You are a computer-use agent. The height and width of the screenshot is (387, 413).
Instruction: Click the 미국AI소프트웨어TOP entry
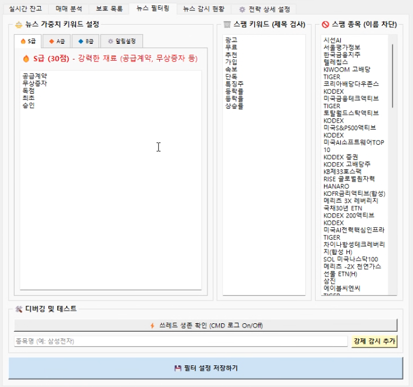pos(353,142)
